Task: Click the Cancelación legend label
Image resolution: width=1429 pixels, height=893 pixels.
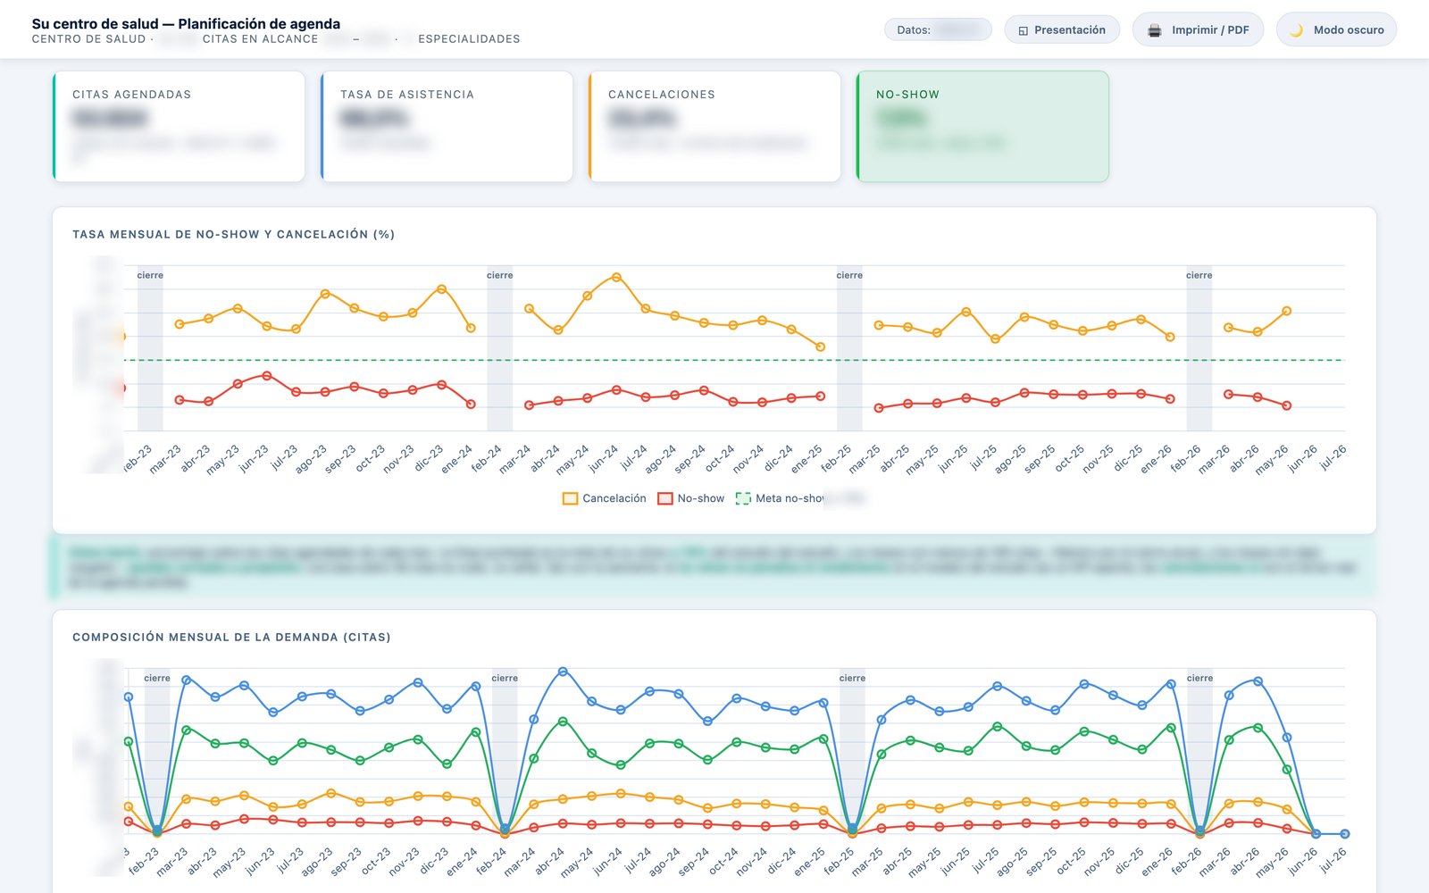Action: tap(614, 498)
